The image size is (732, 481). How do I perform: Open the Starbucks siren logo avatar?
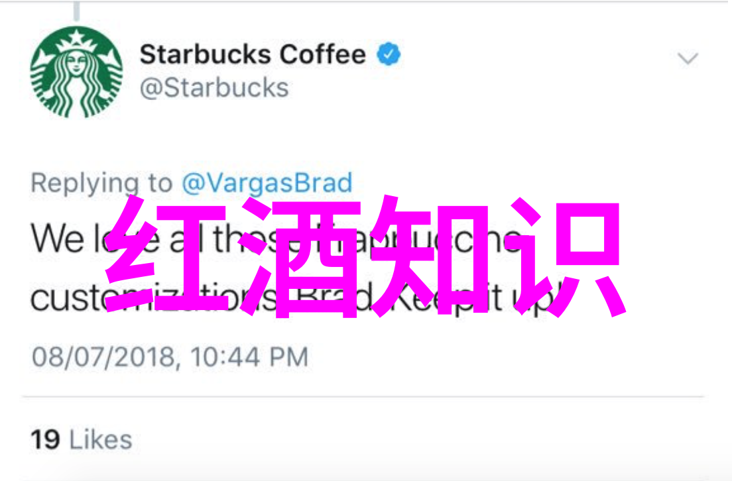point(76,72)
